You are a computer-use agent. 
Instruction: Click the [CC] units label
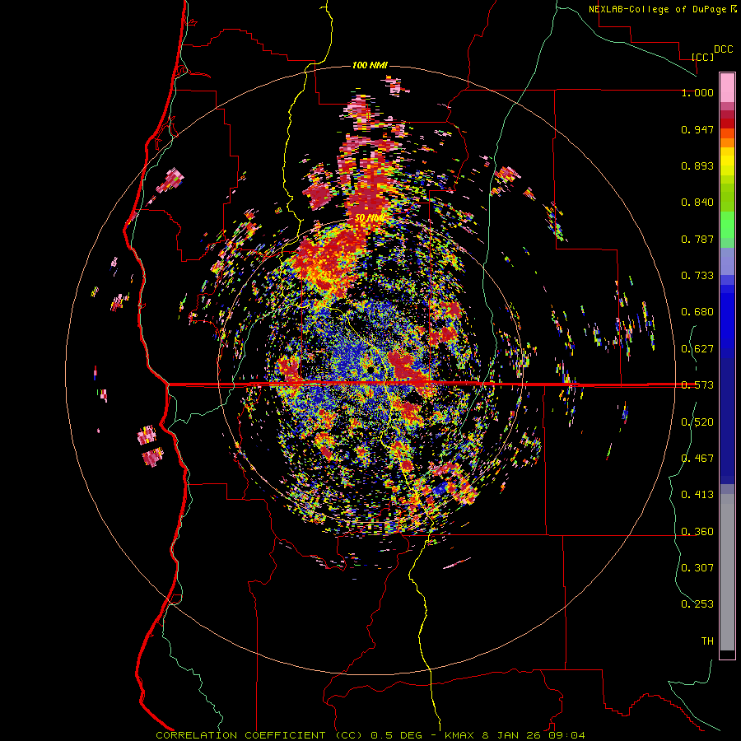703,57
